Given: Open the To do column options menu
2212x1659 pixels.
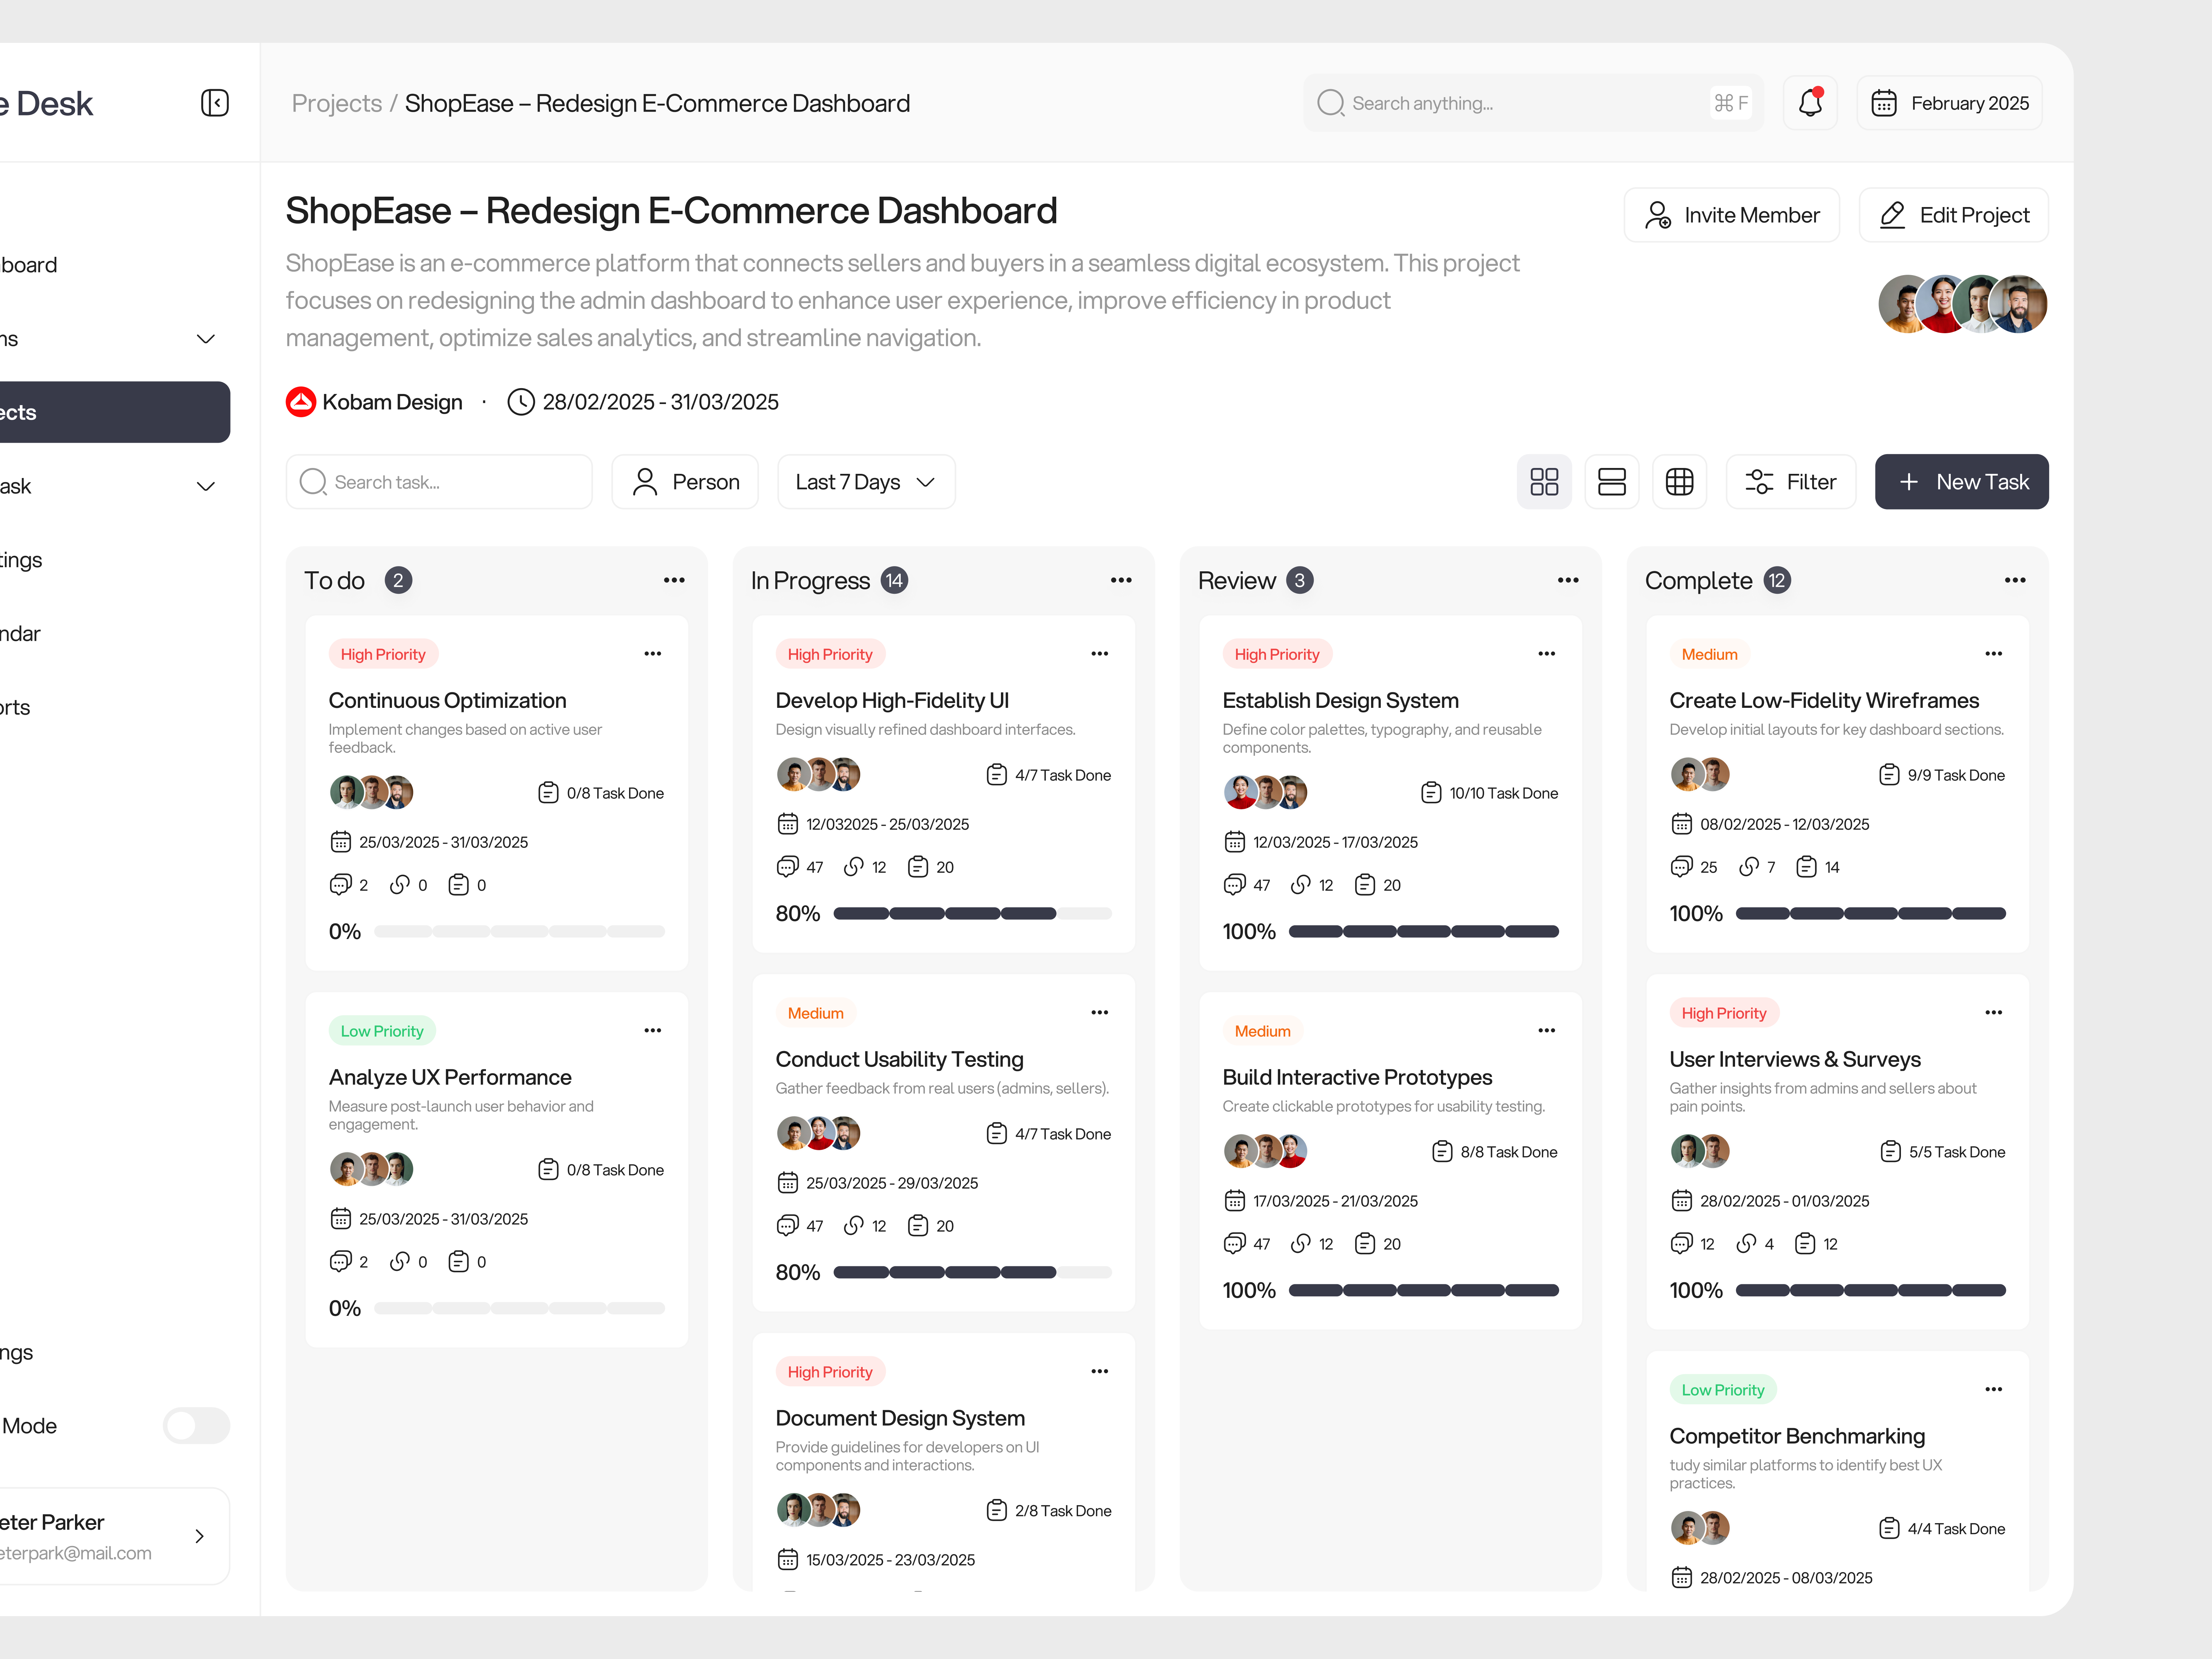Looking at the screenshot, I should pos(674,580).
